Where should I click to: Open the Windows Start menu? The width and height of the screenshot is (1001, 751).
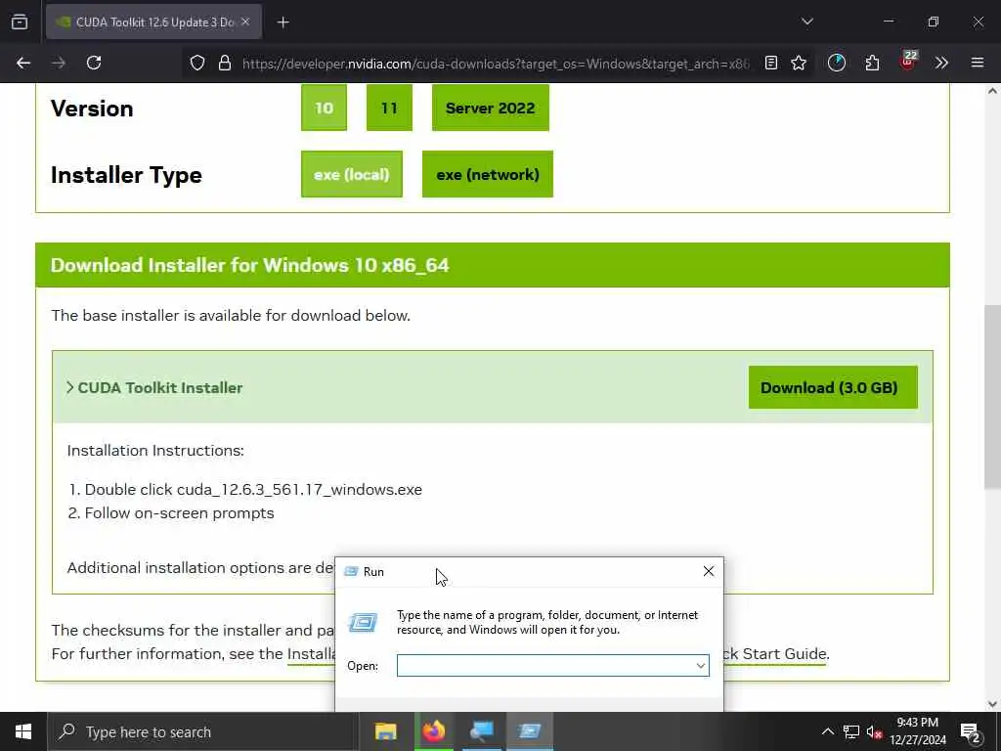click(x=23, y=731)
